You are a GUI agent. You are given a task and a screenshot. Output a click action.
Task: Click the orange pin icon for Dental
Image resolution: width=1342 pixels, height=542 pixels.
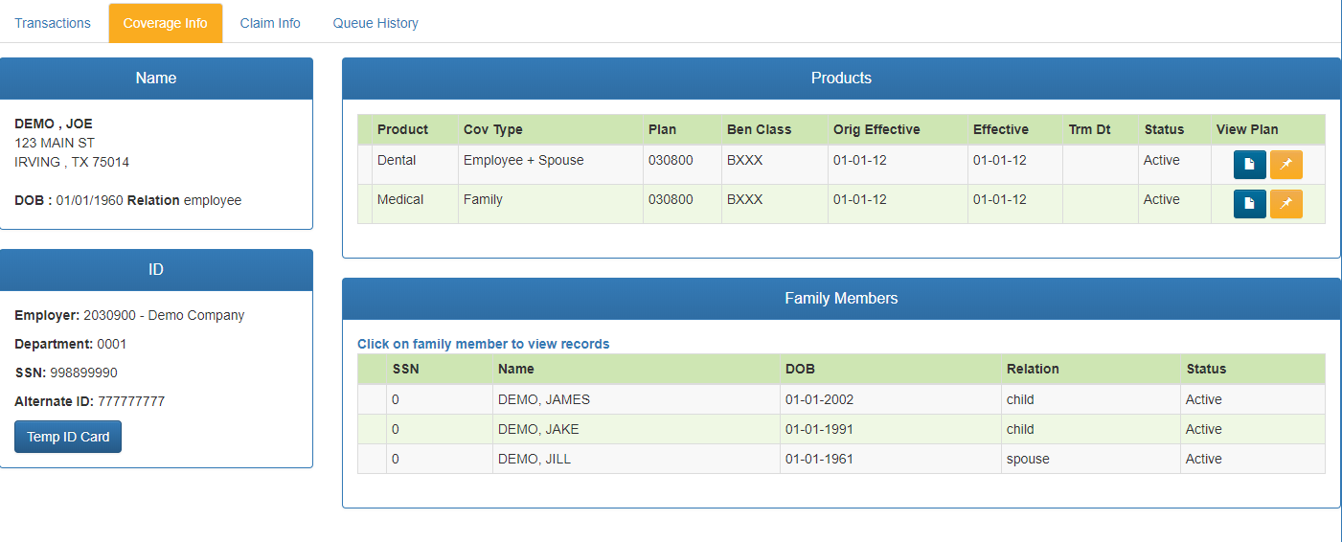pos(1285,165)
